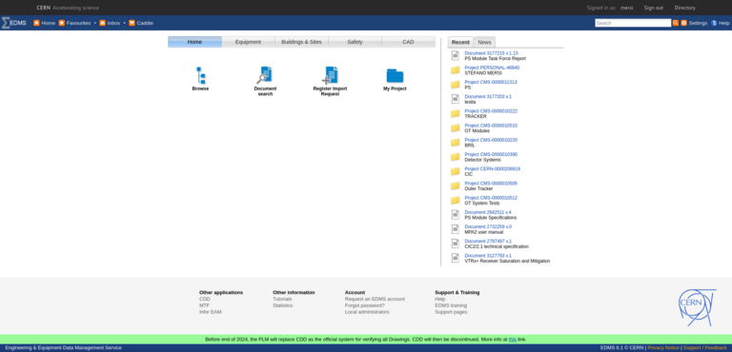Click document icon next to testla

[456, 99]
